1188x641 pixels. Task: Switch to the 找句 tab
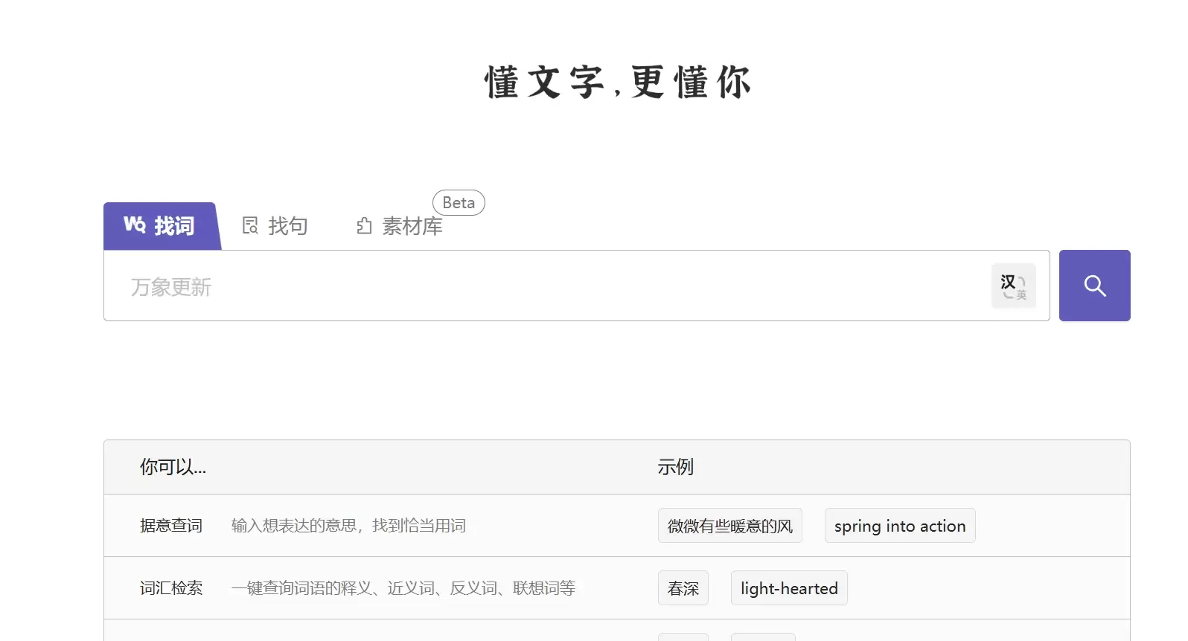point(275,226)
